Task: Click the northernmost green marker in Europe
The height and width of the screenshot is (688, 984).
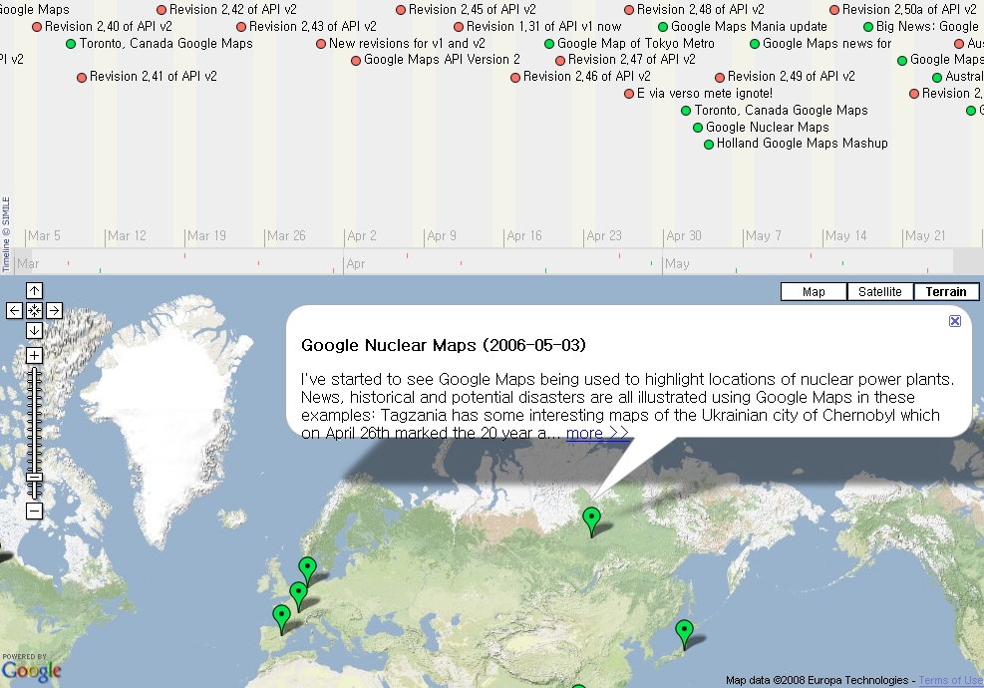Action: 307,570
